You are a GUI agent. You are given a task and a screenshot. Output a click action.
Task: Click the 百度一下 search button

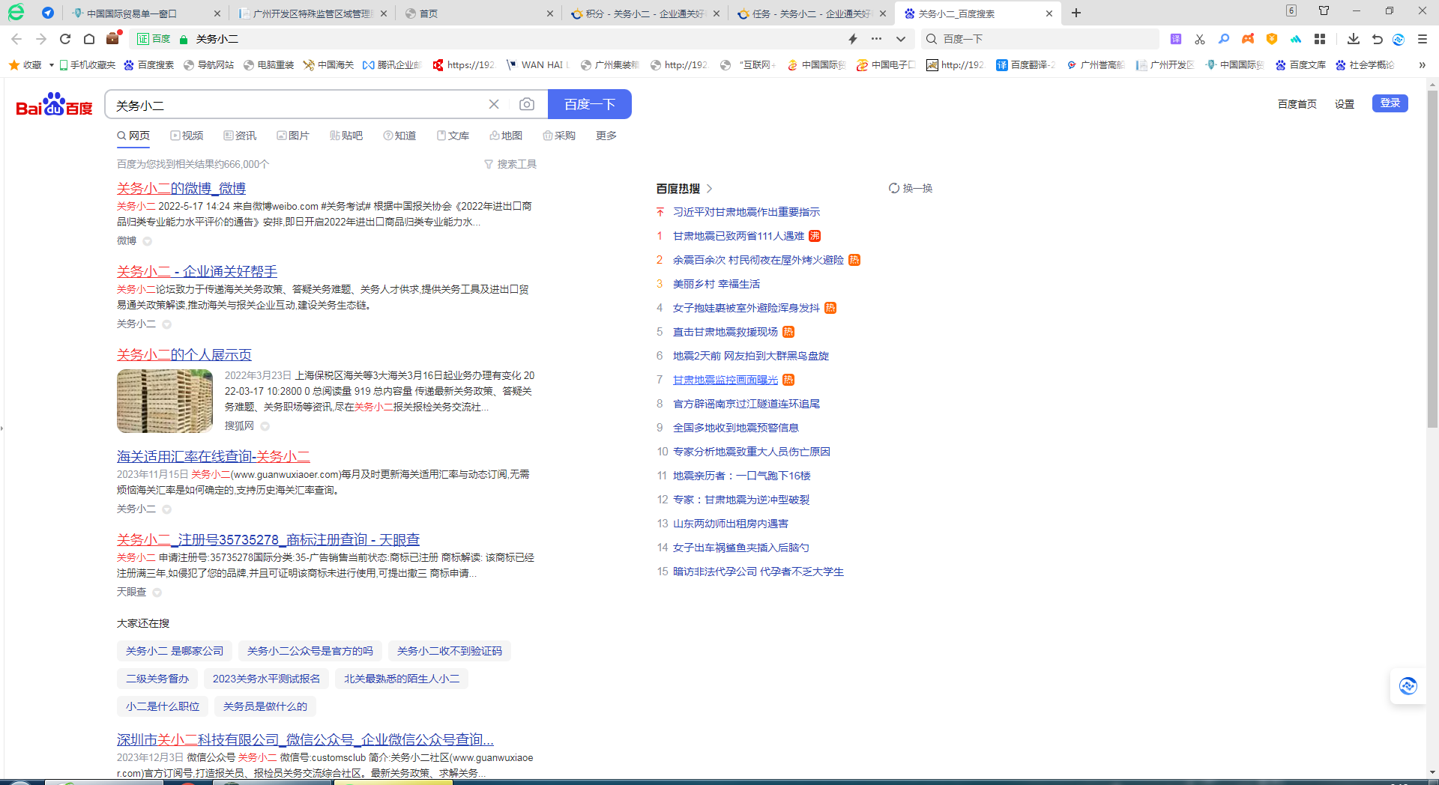click(x=590, y=104)
